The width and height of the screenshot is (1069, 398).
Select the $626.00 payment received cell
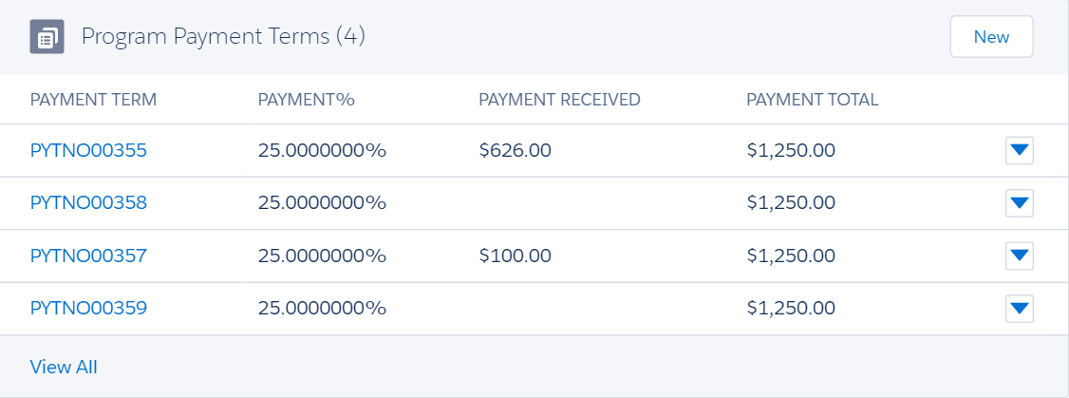[515, 150]
